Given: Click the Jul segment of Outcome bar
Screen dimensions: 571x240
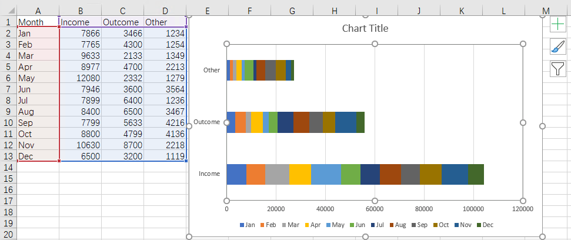Looking at the screenshot, I should 286,122.
